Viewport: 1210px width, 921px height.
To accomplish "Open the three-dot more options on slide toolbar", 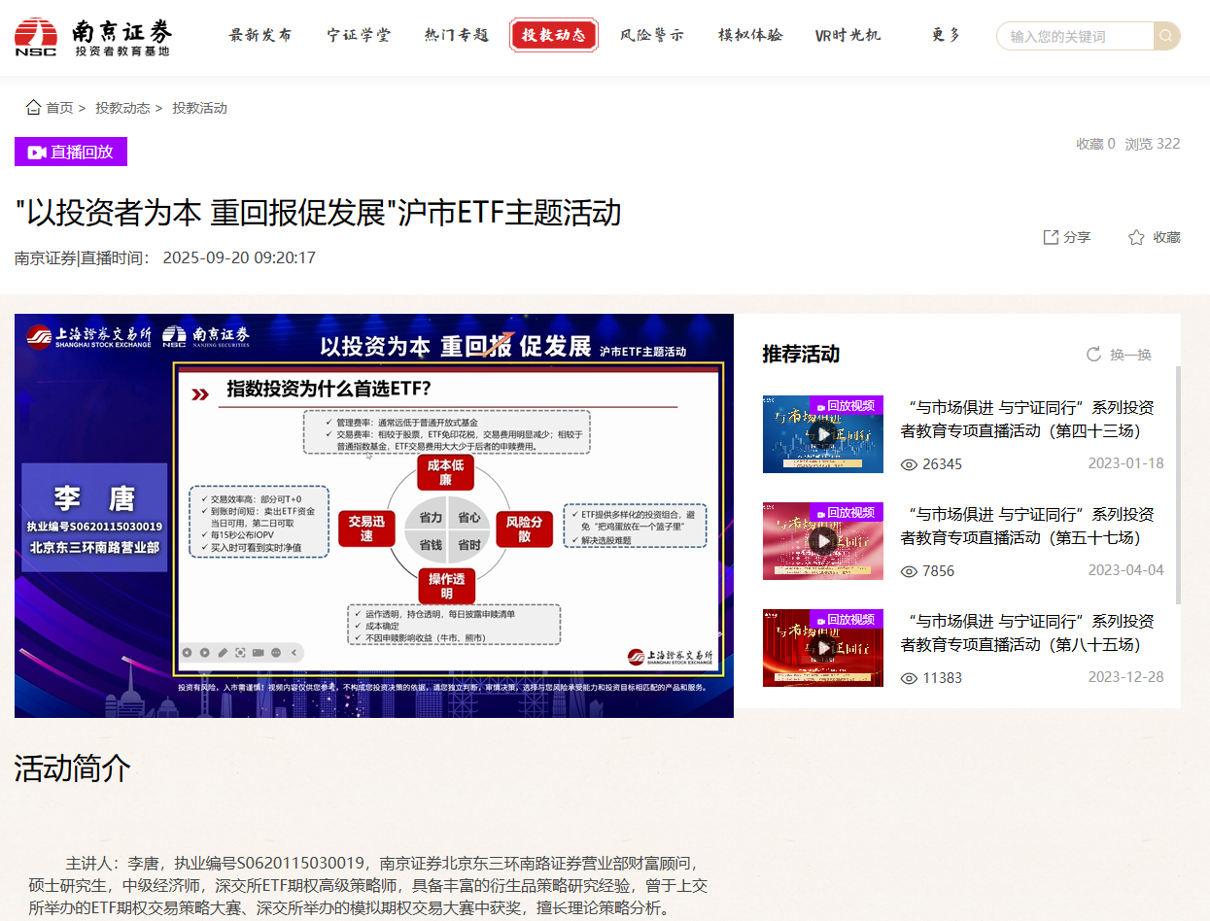I will click(x=276, y=653).
